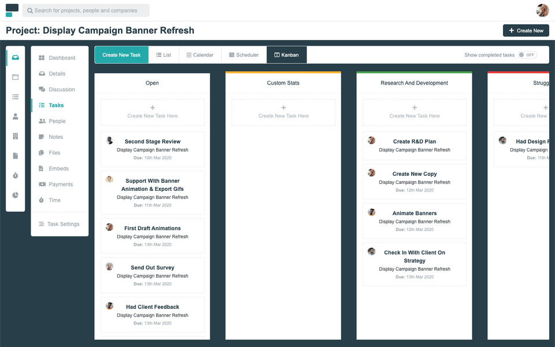This screenshot has height=347, width=555.
Task: Click the avatar on Check In With Client card
Action: tap(371, 252)
